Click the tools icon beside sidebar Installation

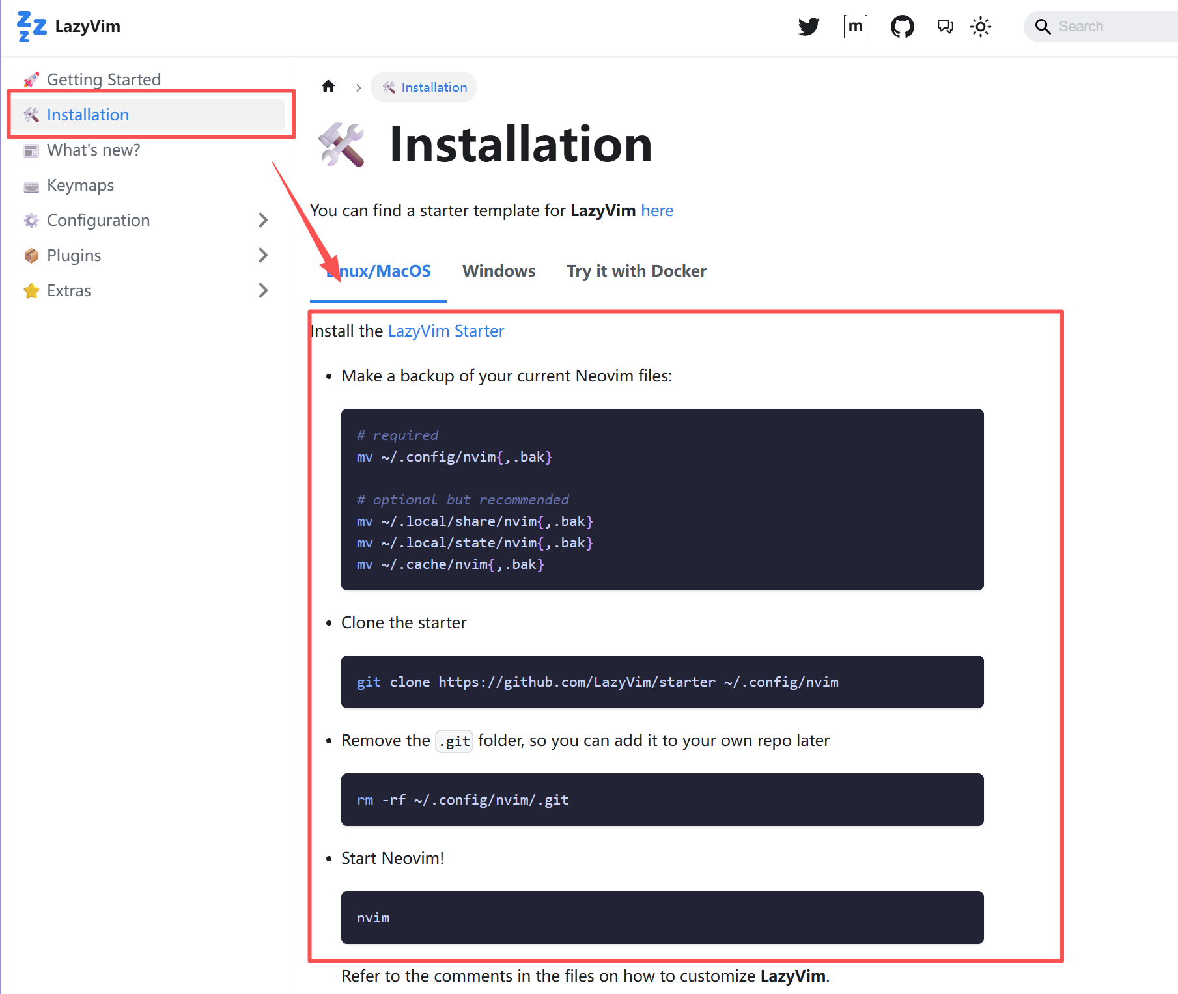pos(31,115)
